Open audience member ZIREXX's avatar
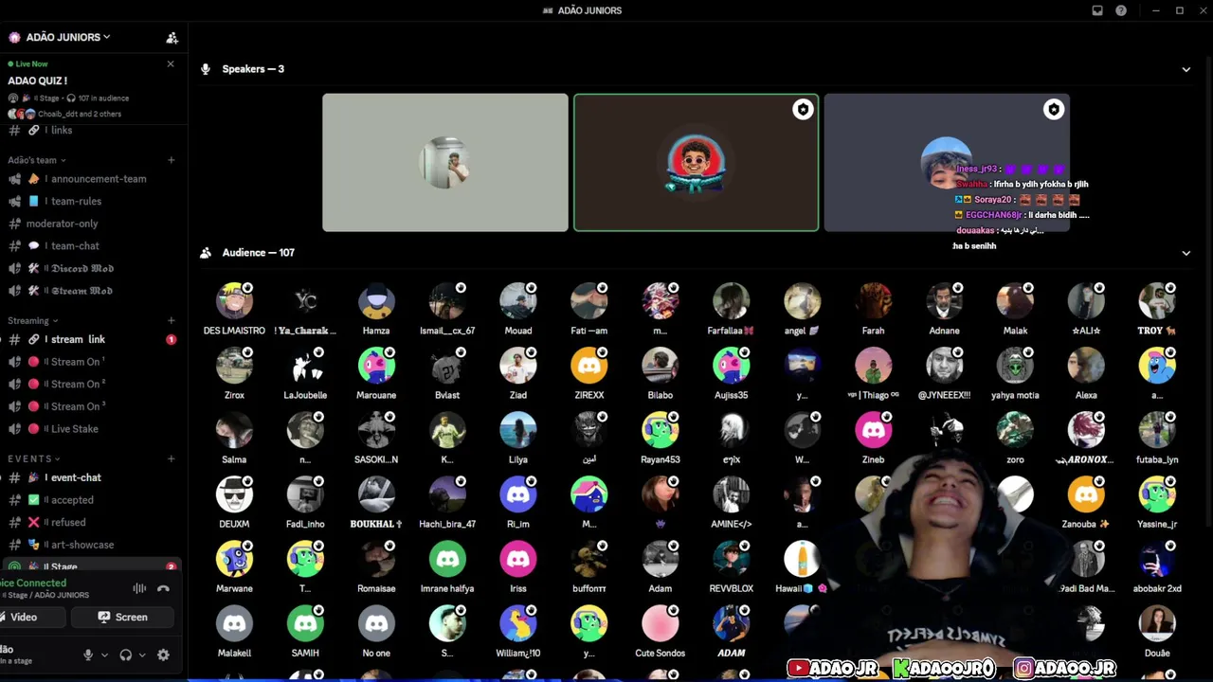The width and height of the screenshot is (1213, 682). (x=589, y=367)
